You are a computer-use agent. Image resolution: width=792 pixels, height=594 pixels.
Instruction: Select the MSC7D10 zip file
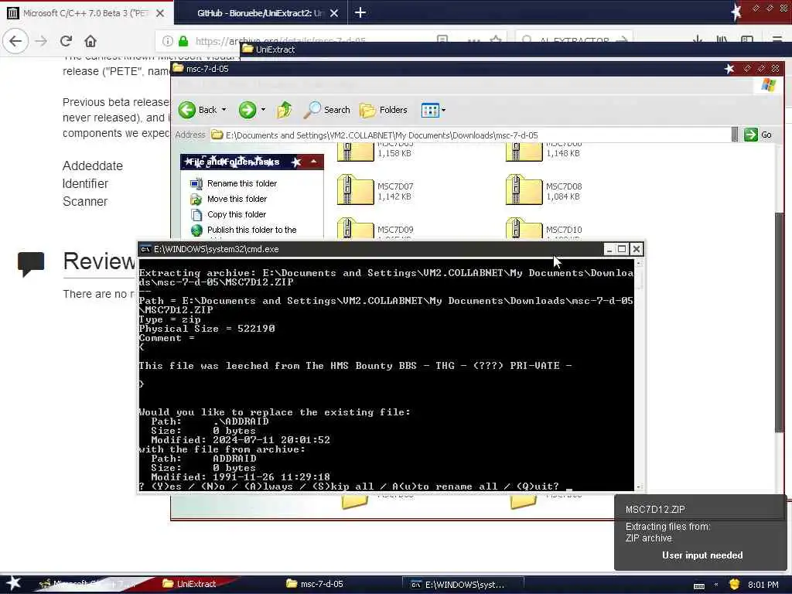click(544, 228)
